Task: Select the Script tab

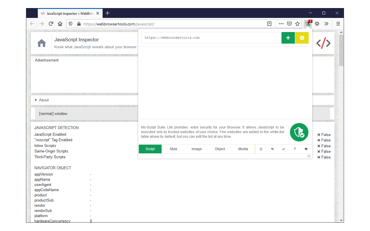Action: click(150, 149)
